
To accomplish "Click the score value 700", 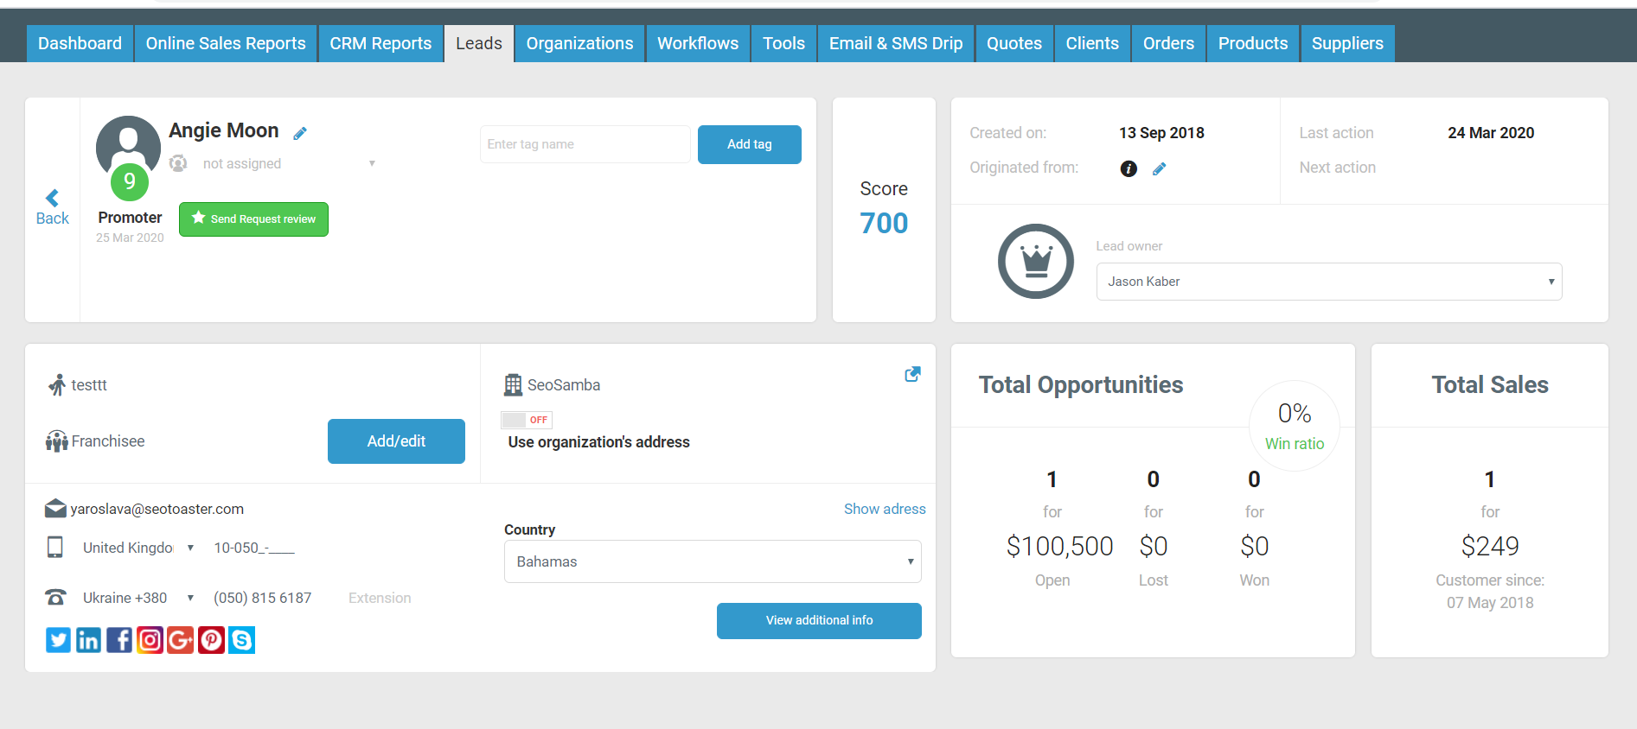I will 884,224.
